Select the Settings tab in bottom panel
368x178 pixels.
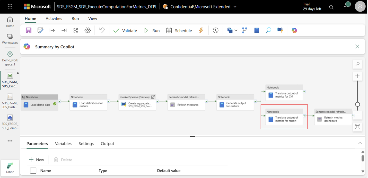pyautogui.click(x=86, y=144)
